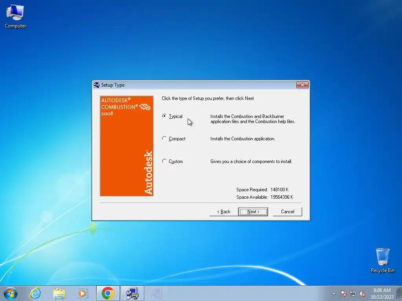Choose the Compact installation option
The height and width of the screenshot is (301, 402).
click(164, 138)
